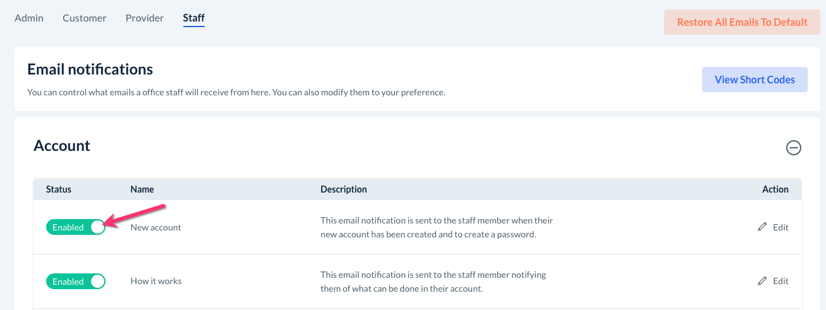Click the Account section heading

[x=62, y=146]
